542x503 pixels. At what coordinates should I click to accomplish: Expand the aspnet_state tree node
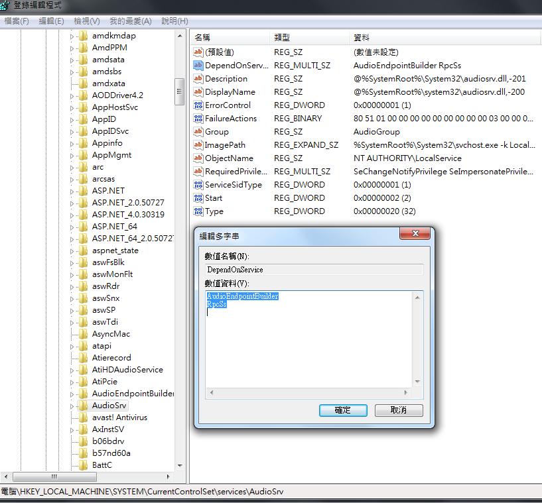pyautogui.click(x=72, y=251)
